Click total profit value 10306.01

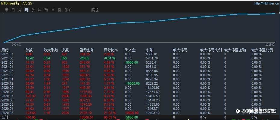(x=87, y=118)
